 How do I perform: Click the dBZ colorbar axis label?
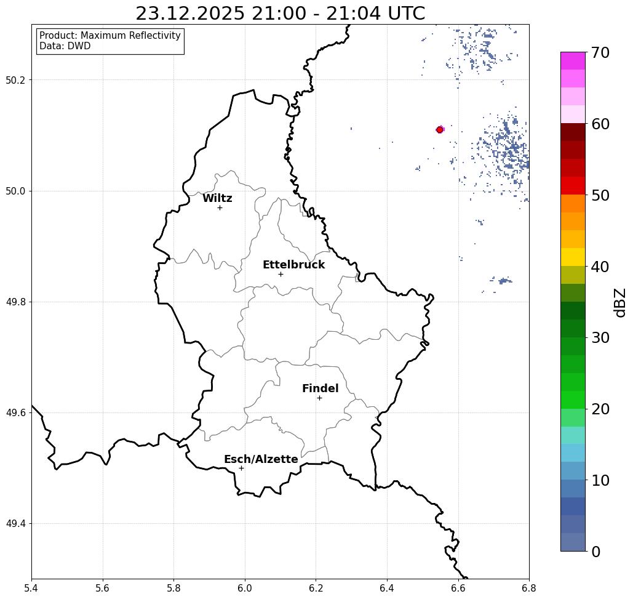tap(619, 302)
